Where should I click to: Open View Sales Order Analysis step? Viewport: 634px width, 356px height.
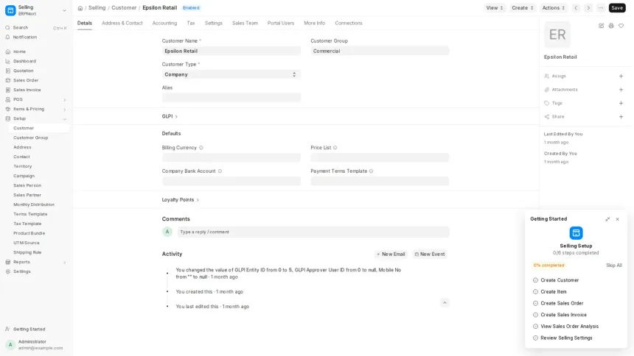pos(569,327)
